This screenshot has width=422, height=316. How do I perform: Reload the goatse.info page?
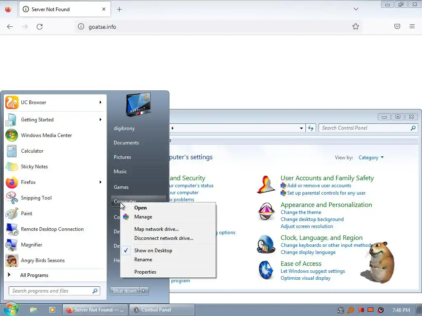coord(40,27)
